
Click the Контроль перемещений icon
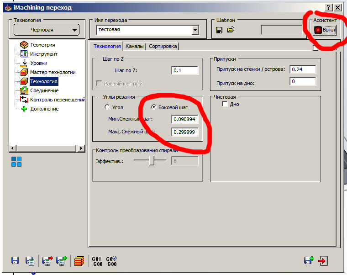pos(24,100)
